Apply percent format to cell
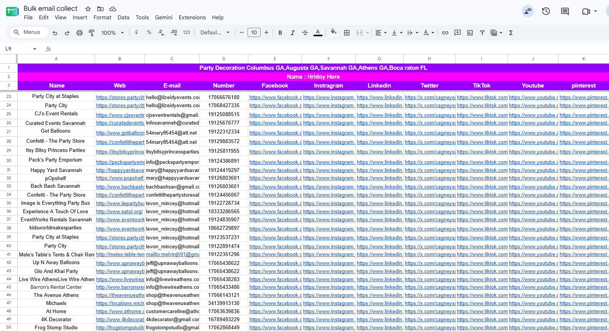This screenshot has height=332, width=609. 149,32
